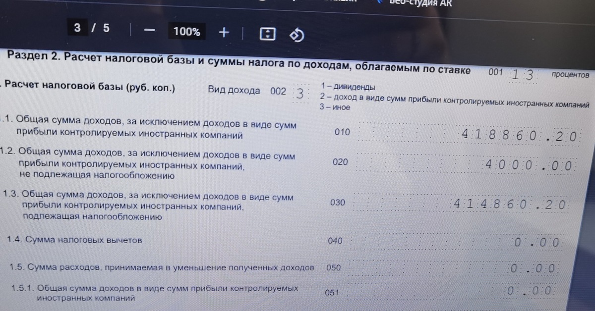Click the label 1.5. Сумма расходов, принимаемая в уменьшение

pyautogui.click(x=162, y=267)
